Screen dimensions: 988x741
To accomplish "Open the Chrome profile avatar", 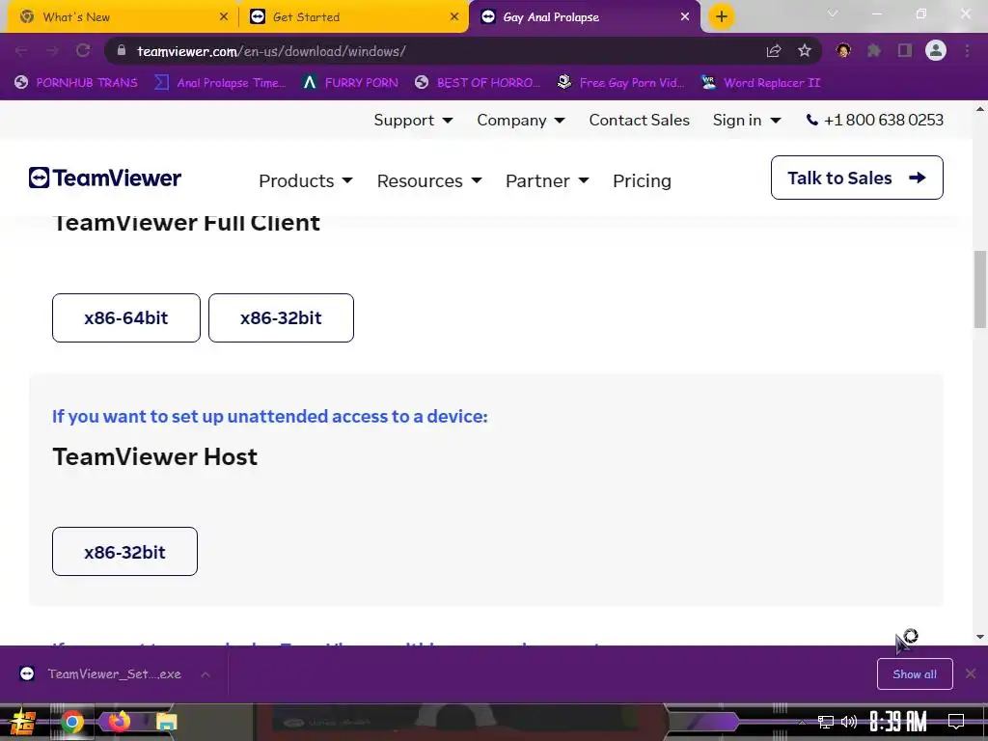I will [936, 50].
